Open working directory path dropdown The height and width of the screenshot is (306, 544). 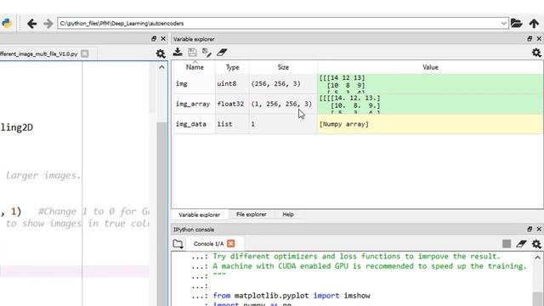click(504, 23)
